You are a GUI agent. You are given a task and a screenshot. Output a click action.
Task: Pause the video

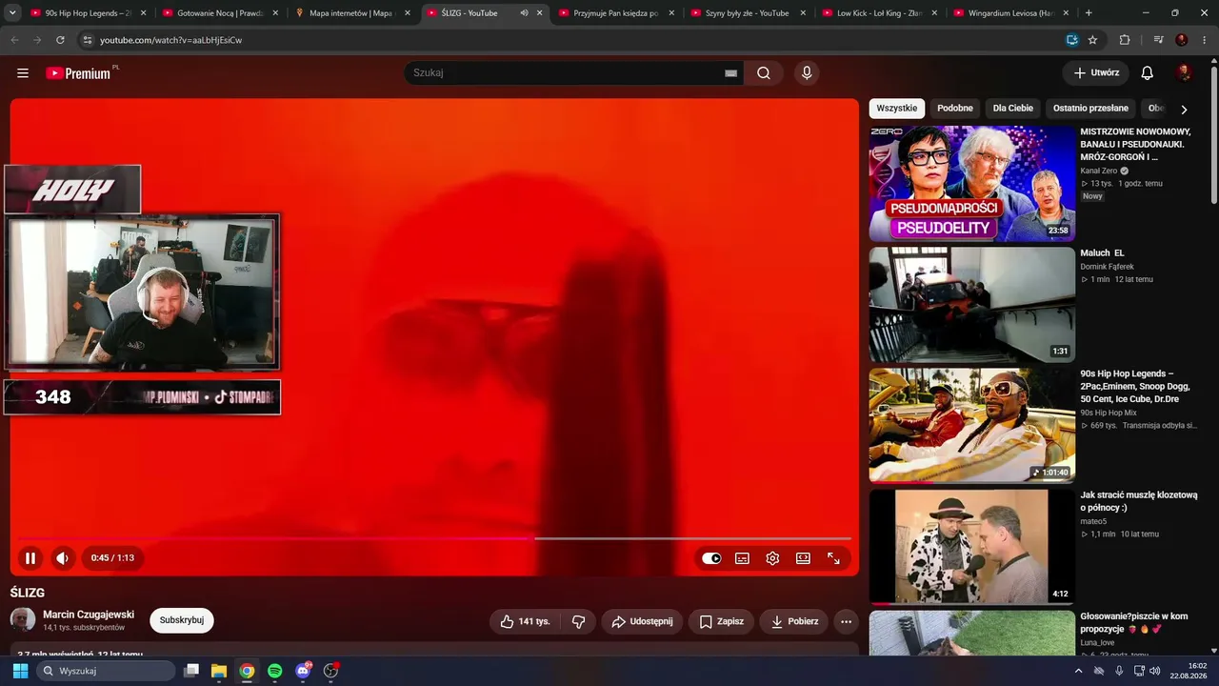(x=30, y=558)
